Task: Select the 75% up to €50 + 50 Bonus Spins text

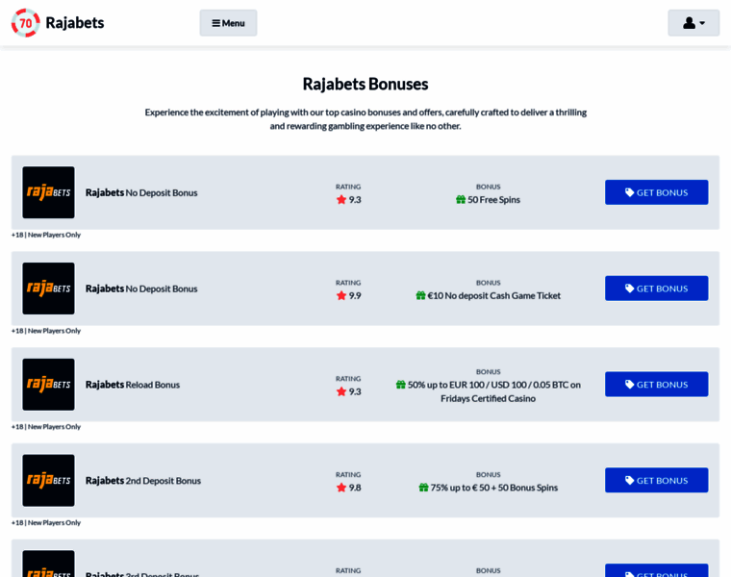Action: point(494,488)
